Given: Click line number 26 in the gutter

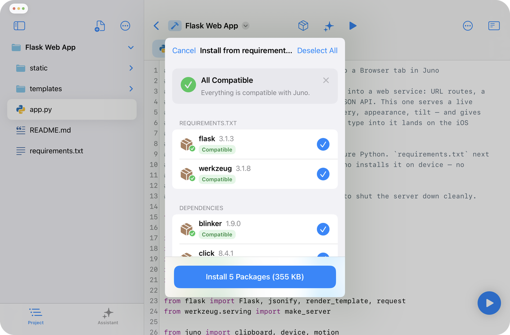Looking at the screenshot, I should tap(154, 332).
